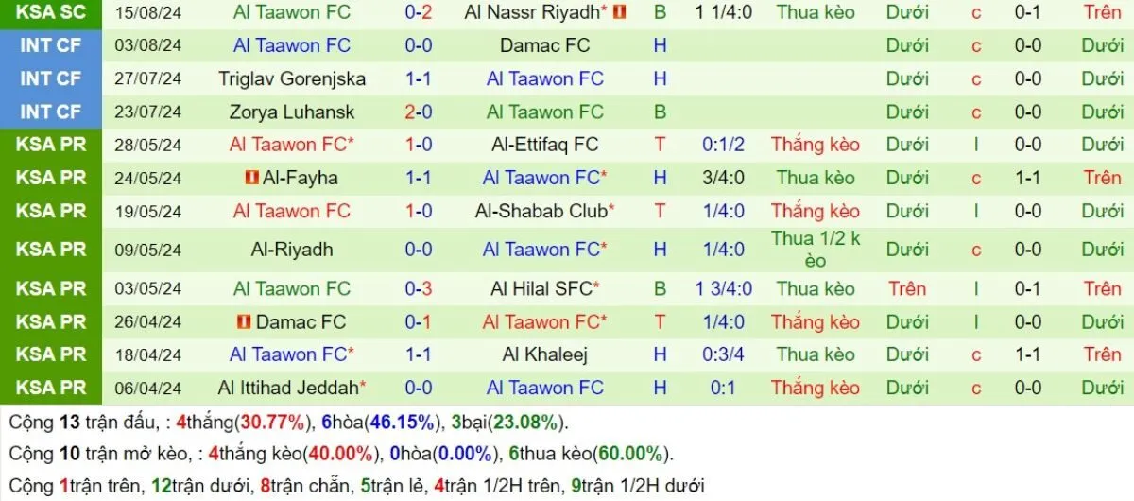Click the 0:1/2 handicap on Al-Ettifaq row

pos(724,145)
